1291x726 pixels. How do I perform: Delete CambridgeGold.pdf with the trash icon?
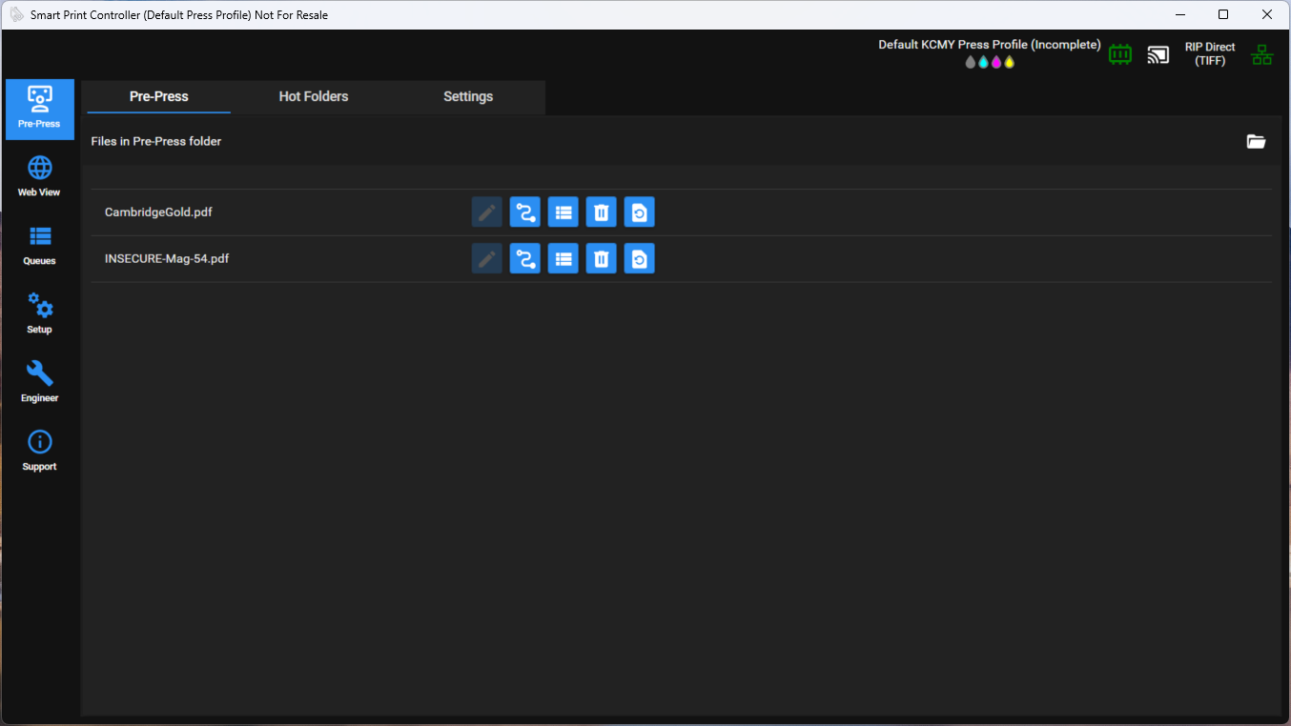[602, 212]
